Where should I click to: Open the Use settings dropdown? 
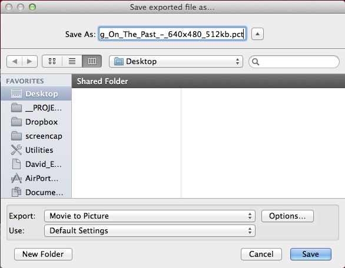tap(150, 230)
